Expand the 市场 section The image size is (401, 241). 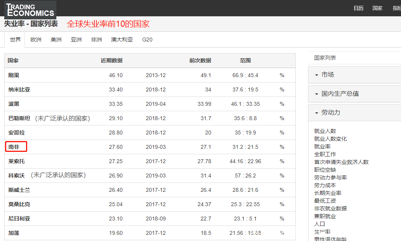327,75
